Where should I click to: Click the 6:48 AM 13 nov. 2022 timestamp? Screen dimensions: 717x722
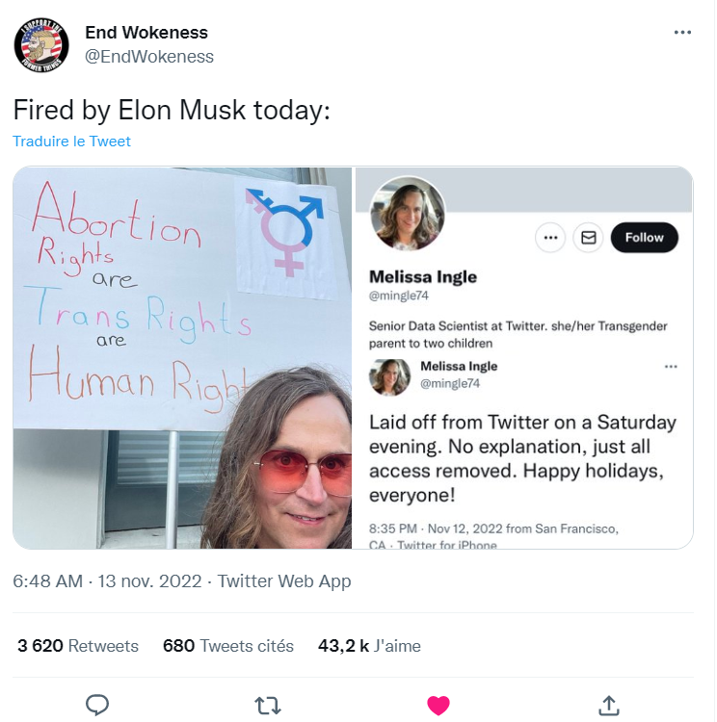click(x=107, y=581)
